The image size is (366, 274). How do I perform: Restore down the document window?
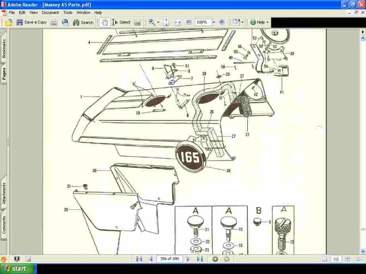click(x=356, y=13)
